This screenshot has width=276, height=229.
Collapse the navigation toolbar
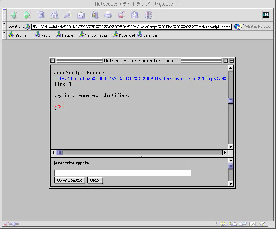tap(4, 15)
